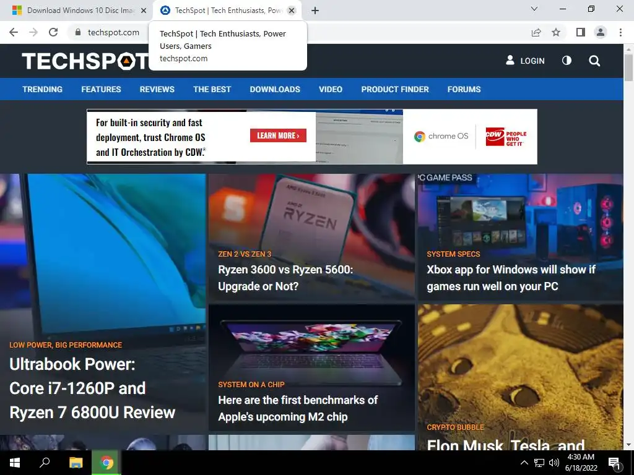Open File Explorer from taskbar
Screen dimensions: 634x475
[x=76, y=463]
